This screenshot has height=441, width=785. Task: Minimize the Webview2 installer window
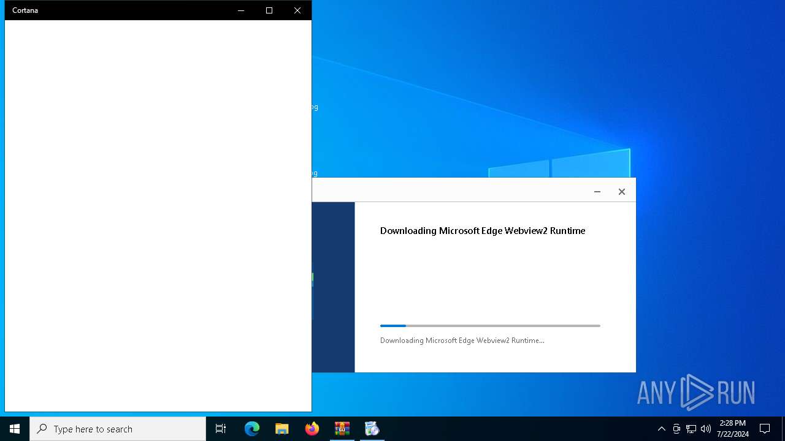pos(597,192)
